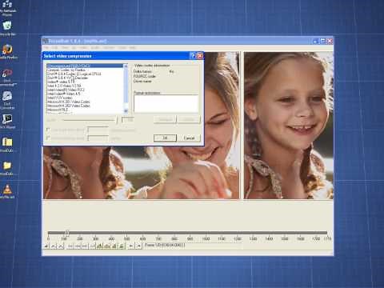Open the Mozilla Firefox desktop icon
This screenshot has height=288, width=384.
pos(7,50)
